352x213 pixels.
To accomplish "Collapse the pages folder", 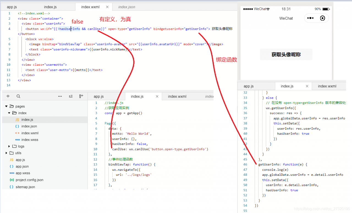I will (6, 106).
